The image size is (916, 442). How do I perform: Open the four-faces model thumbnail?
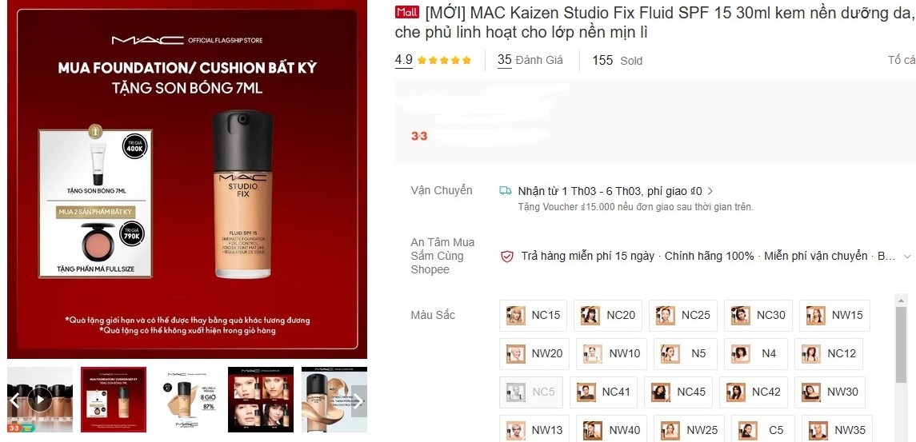[x=261, y=400]
